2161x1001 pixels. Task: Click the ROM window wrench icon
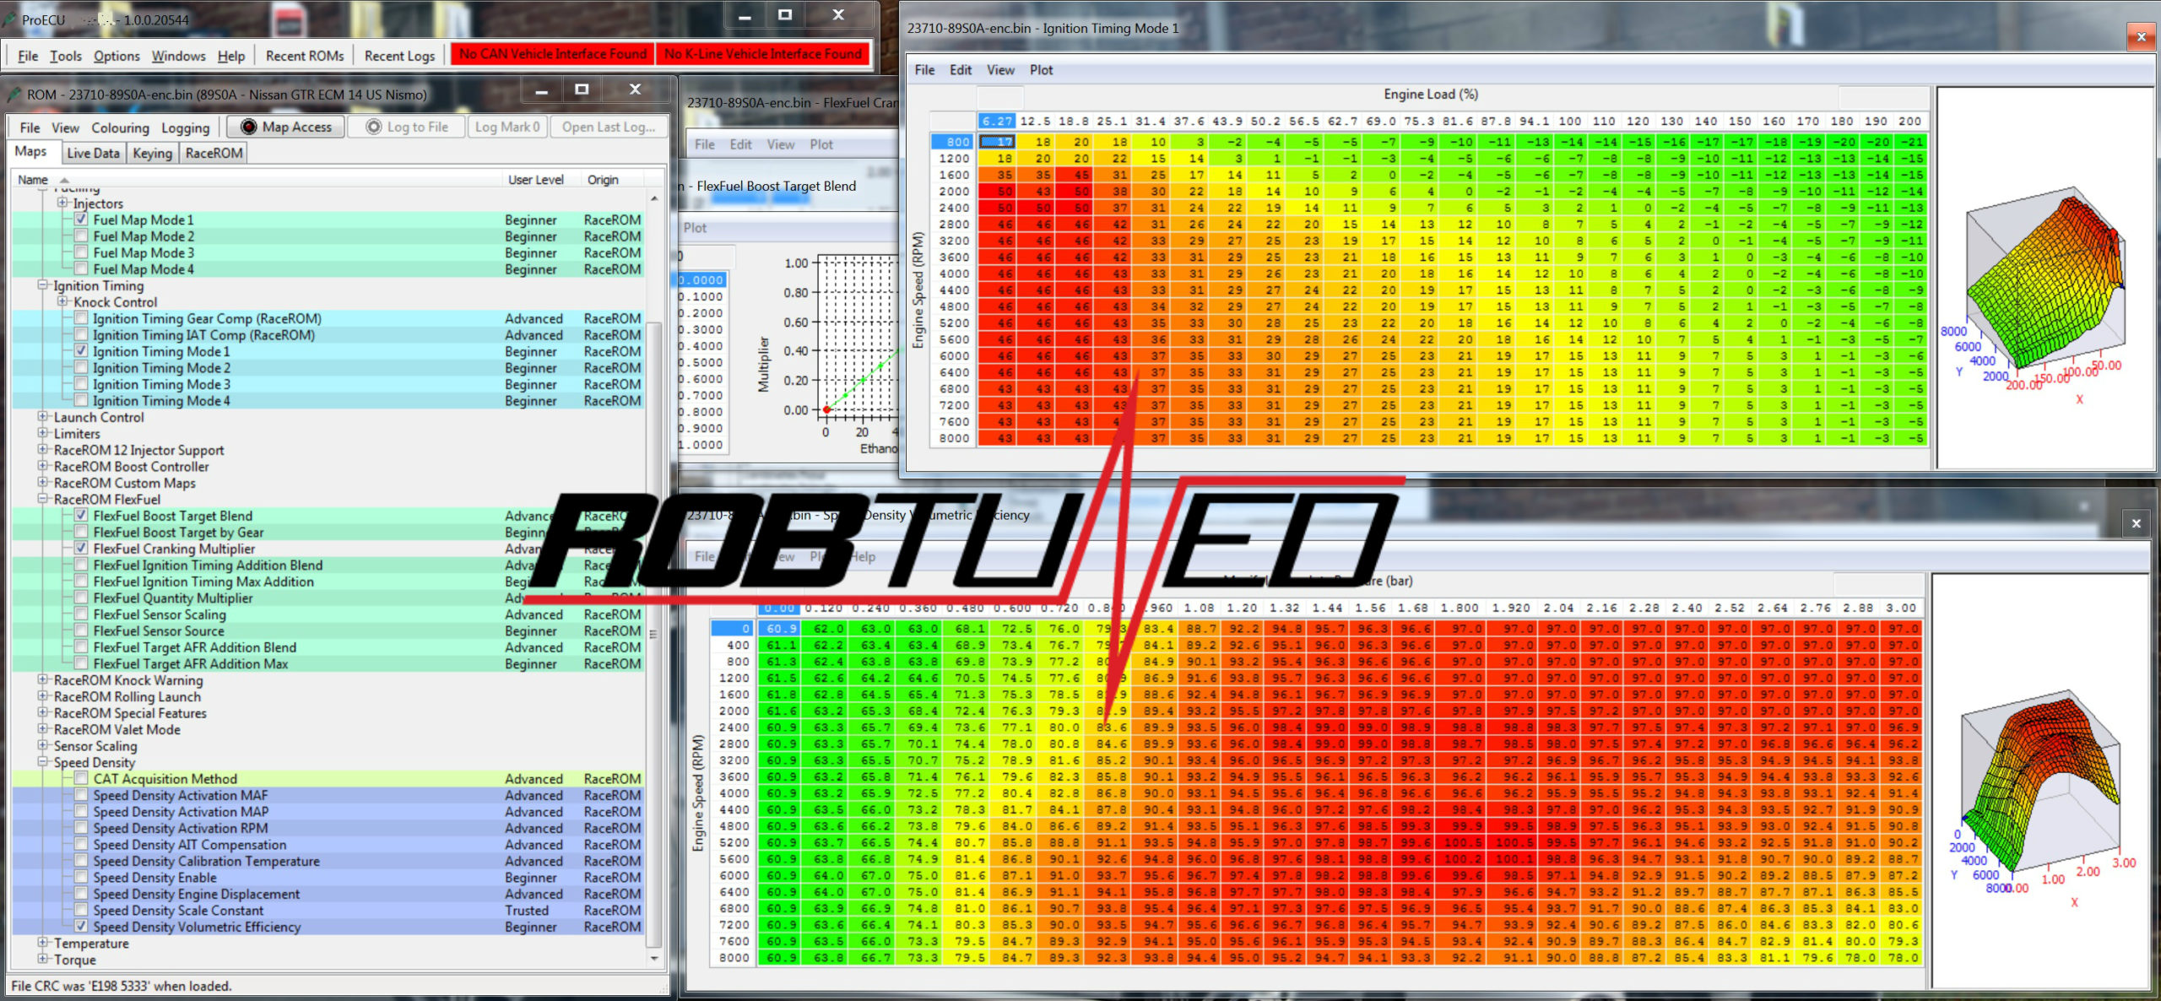[x=14, y=94]
